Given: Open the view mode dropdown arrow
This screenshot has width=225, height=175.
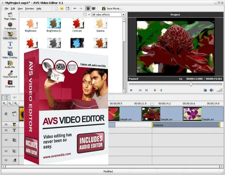Looking at the screenshot, I should click(89, 14).
